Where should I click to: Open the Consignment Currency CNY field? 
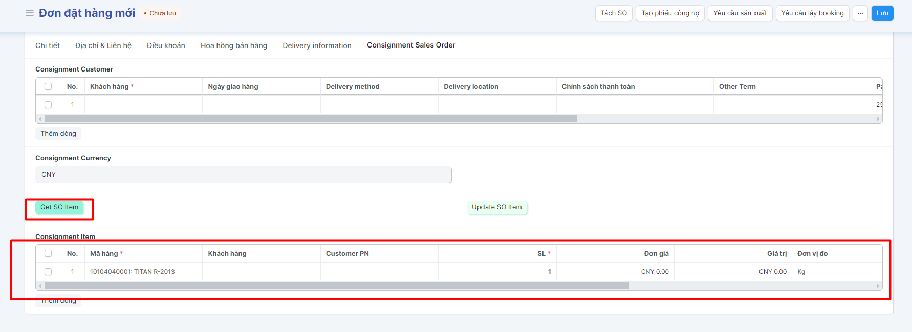pyautogui.click(x=243, y=175)
